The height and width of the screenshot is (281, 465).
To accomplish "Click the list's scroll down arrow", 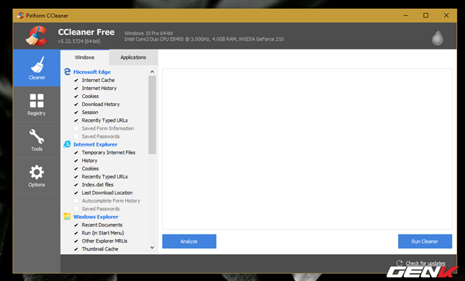I will point(152,248).
